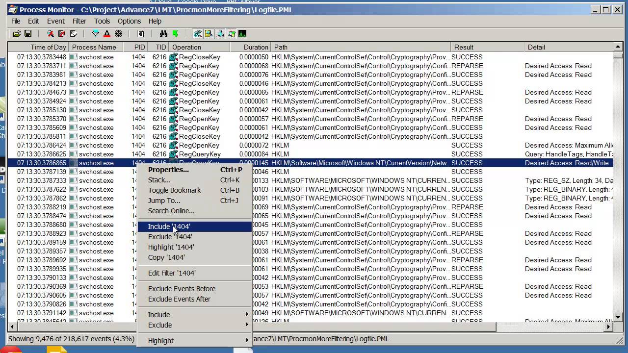Toggle the Autoscroll toolbar icon
628x353 pixels.
[62, 34]
